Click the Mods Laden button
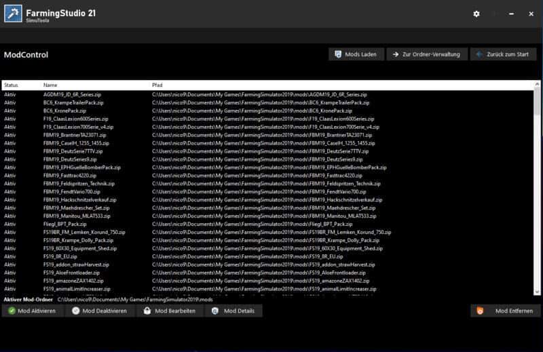Image resolution: width=543 pixels, height=352 pixels. pyautogui.click(x=356, y=54)
